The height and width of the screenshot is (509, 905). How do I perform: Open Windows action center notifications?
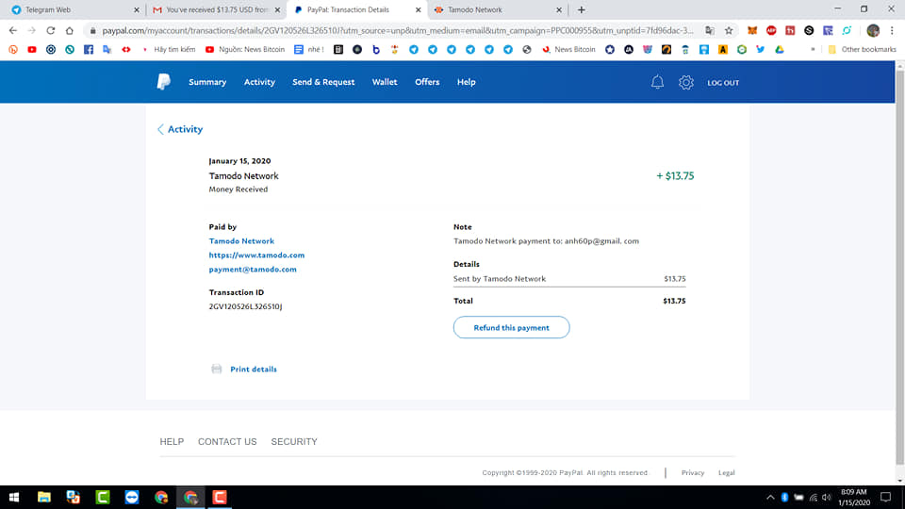(x=885, y=497)
